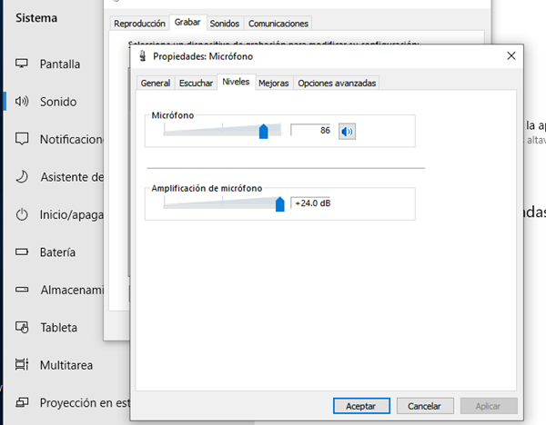Open Batería settings in sidebar
This screenshot has width=546, height=425.
point(57,252)
